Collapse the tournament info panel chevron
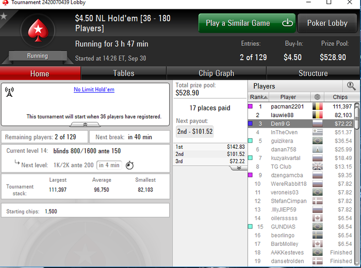 click(85, 124)
